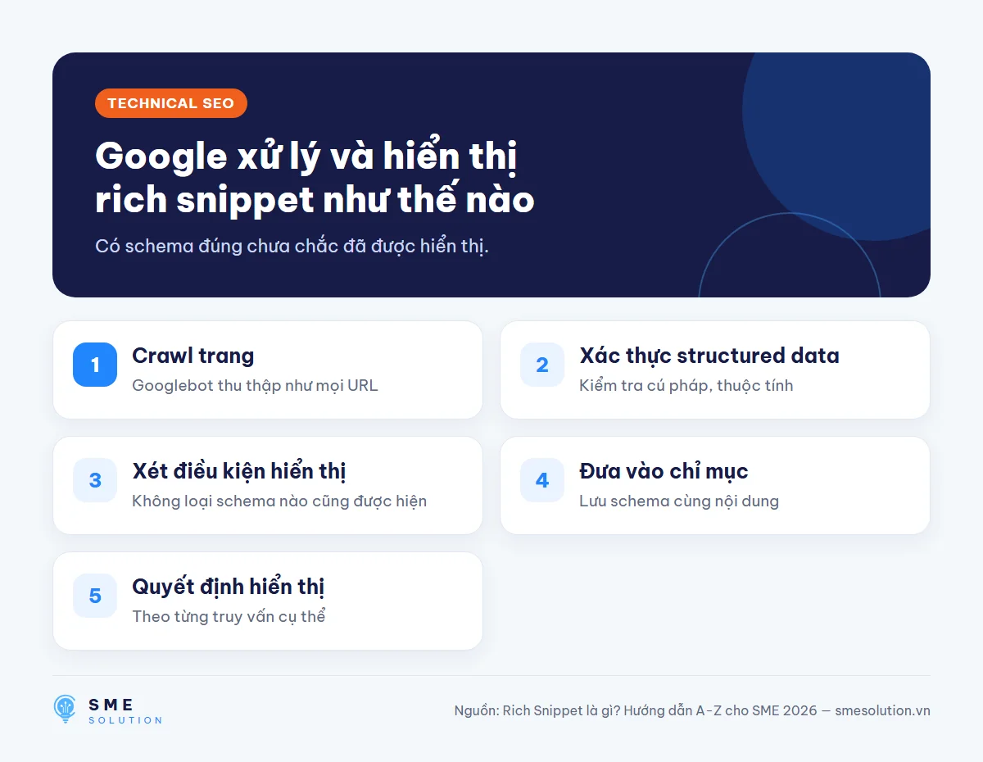Click the orange TECHNICAL SEO badge
Image resolution: width=983 pixels, height=762 pixels.
171,103
